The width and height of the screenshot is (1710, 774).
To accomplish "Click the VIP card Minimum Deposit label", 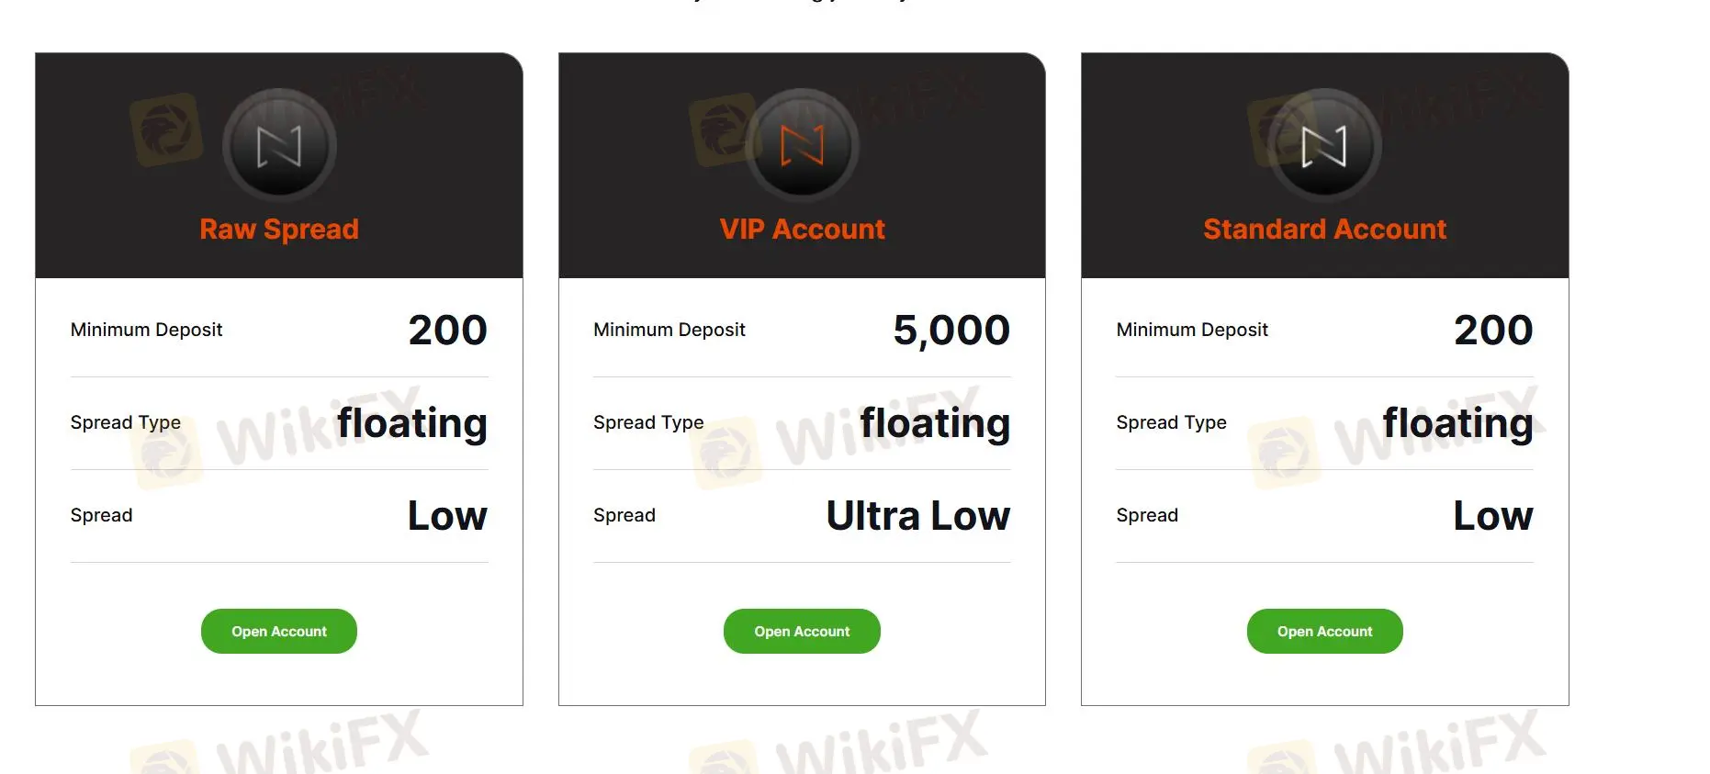I will pyautogui.click(x=669, y=330).
